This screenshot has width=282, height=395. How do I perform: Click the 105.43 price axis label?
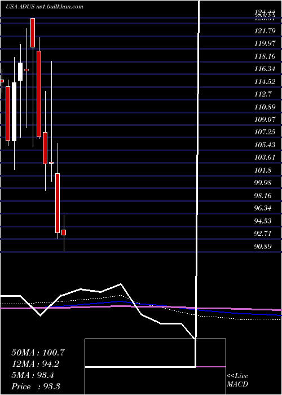pos(265,145)
